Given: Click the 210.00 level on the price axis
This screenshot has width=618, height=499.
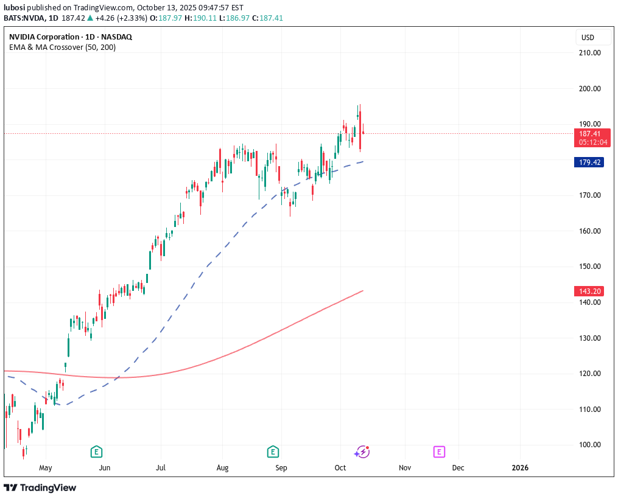Looking at the screenshot, I should click(x=588, y=53).
